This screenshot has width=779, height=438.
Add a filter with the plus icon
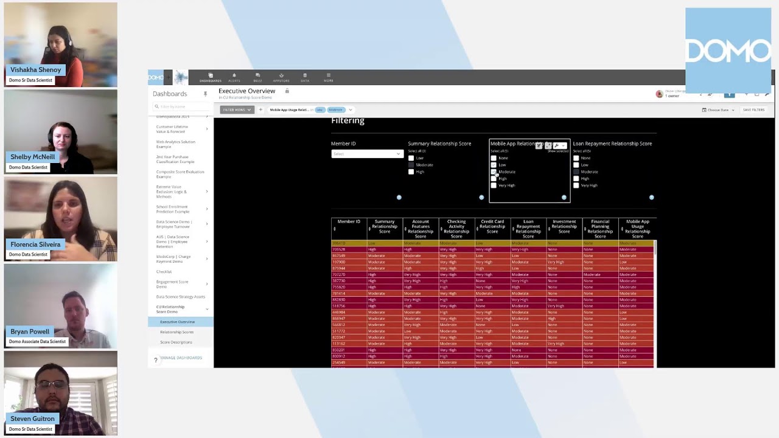coord(260,109)
